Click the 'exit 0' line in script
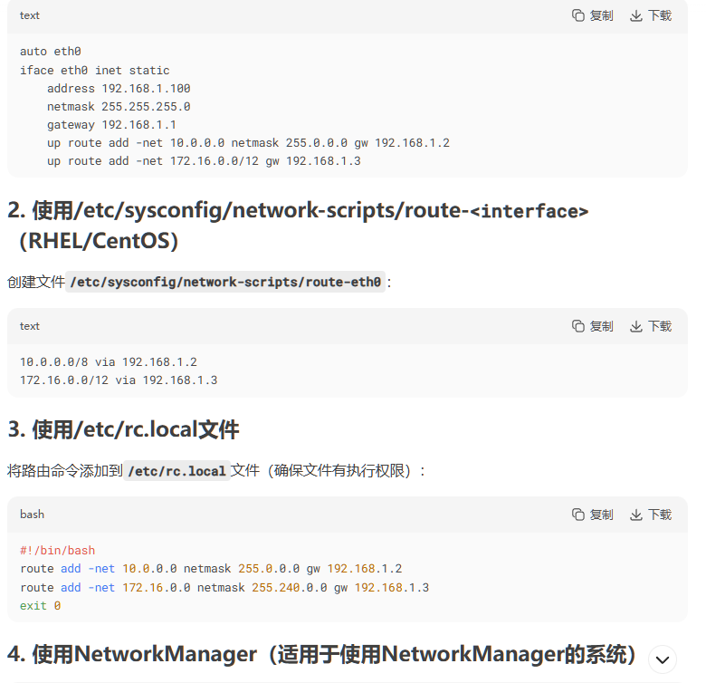The width and height of the screenshot is (706, 683). 40,605
